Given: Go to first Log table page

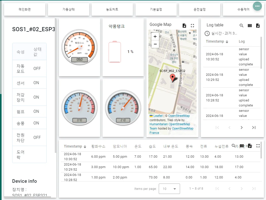Looking at the screenshot, I should coord(217,128).
